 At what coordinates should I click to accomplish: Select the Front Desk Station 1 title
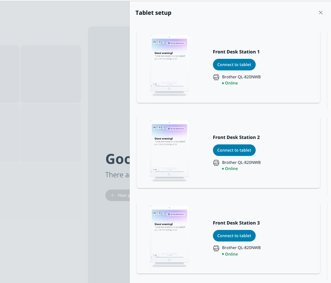pyautogui.click(x=236, y=52)
